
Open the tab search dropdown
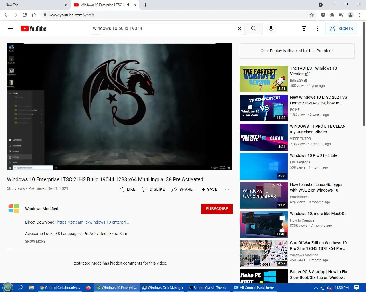[x=321, y=5]
